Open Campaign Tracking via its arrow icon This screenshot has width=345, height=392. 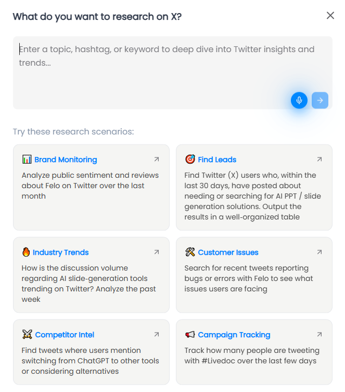[x=320, y=335]
